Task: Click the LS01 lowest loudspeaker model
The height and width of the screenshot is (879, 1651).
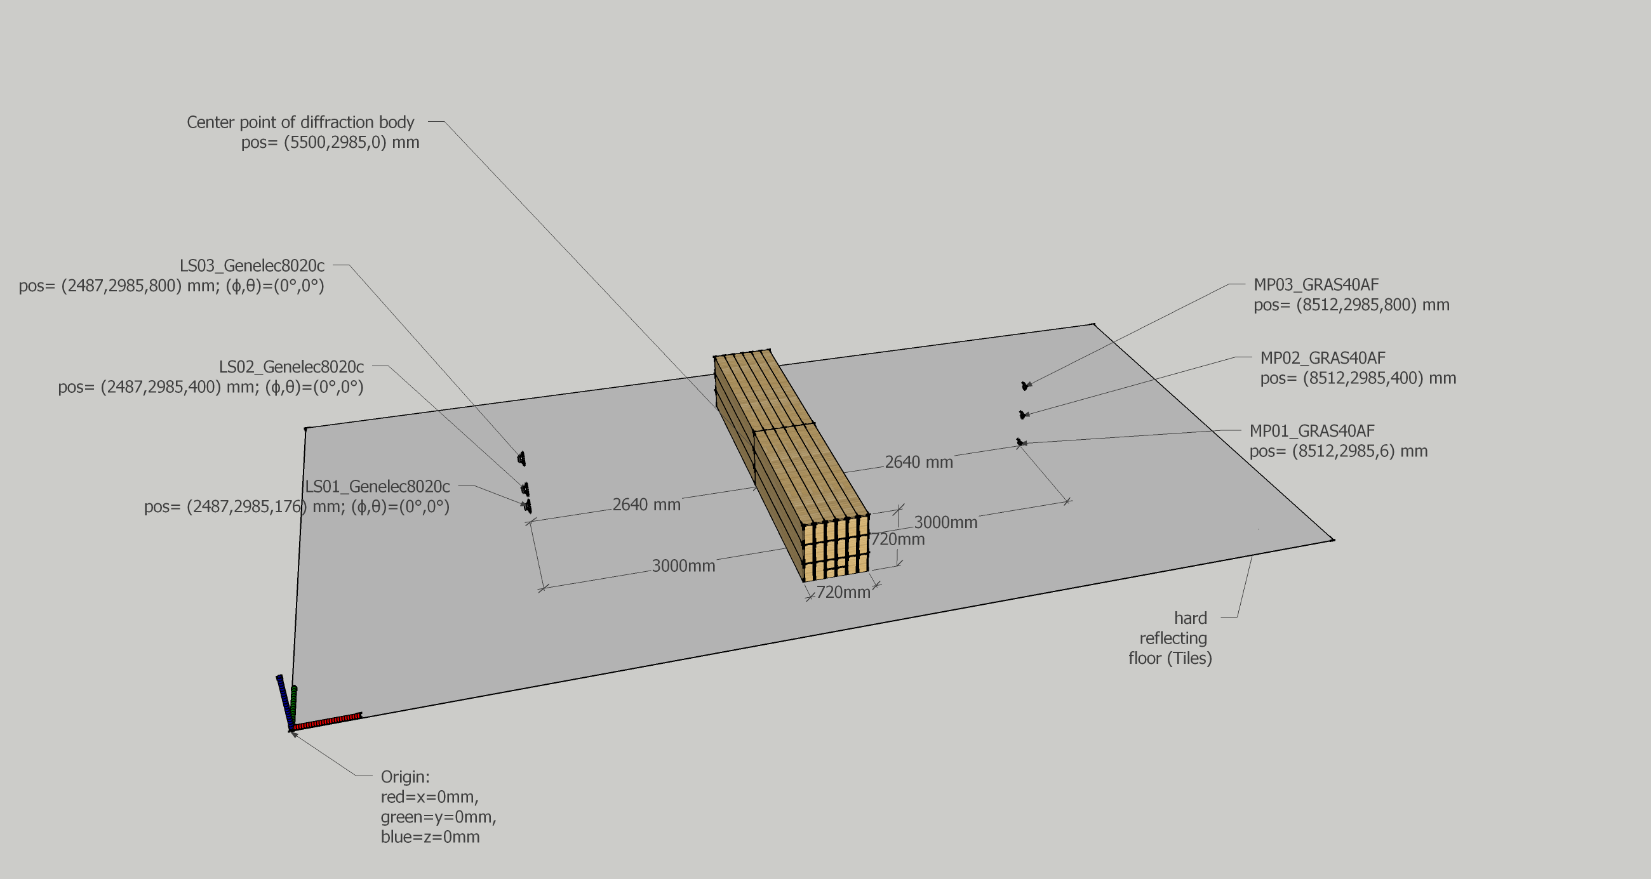Action: tap(528, 506)
